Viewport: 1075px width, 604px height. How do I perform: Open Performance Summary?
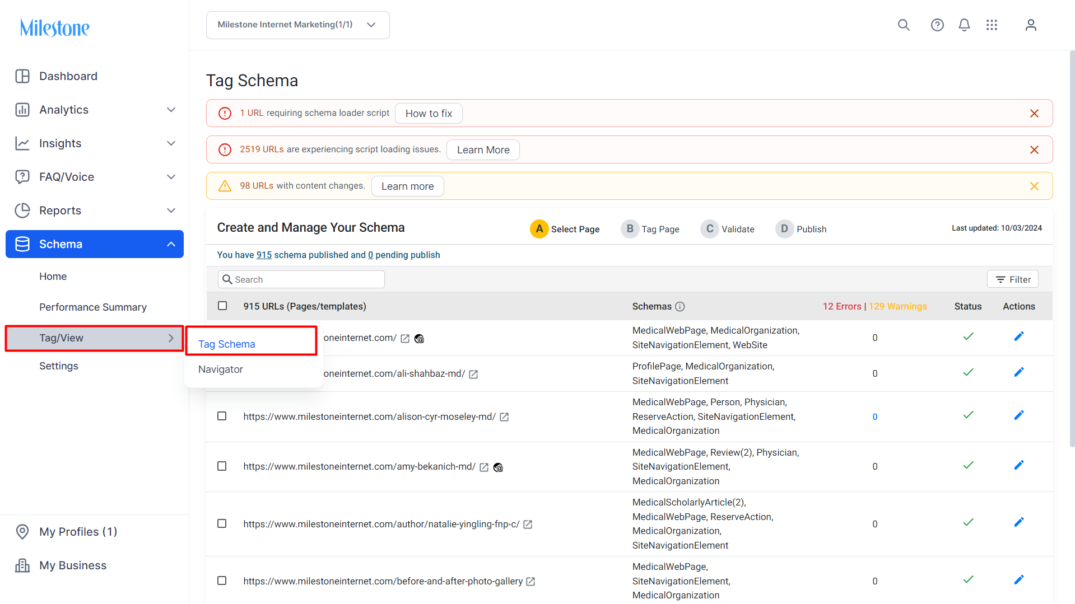pos(93,307)
